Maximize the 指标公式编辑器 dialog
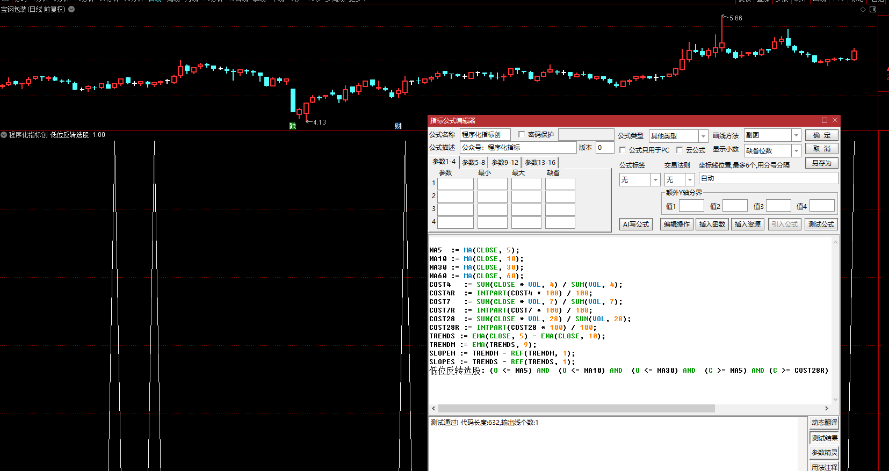Screen dimensions: 889x471 825,120
